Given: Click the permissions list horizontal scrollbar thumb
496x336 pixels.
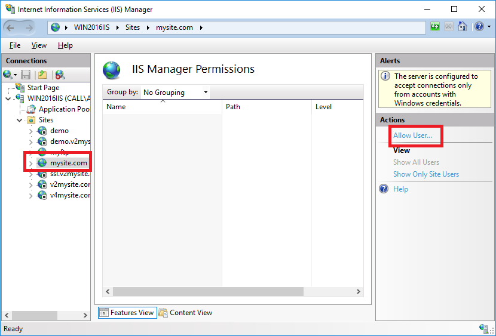Looking at the screenshot, I should (x=208, y=291).
